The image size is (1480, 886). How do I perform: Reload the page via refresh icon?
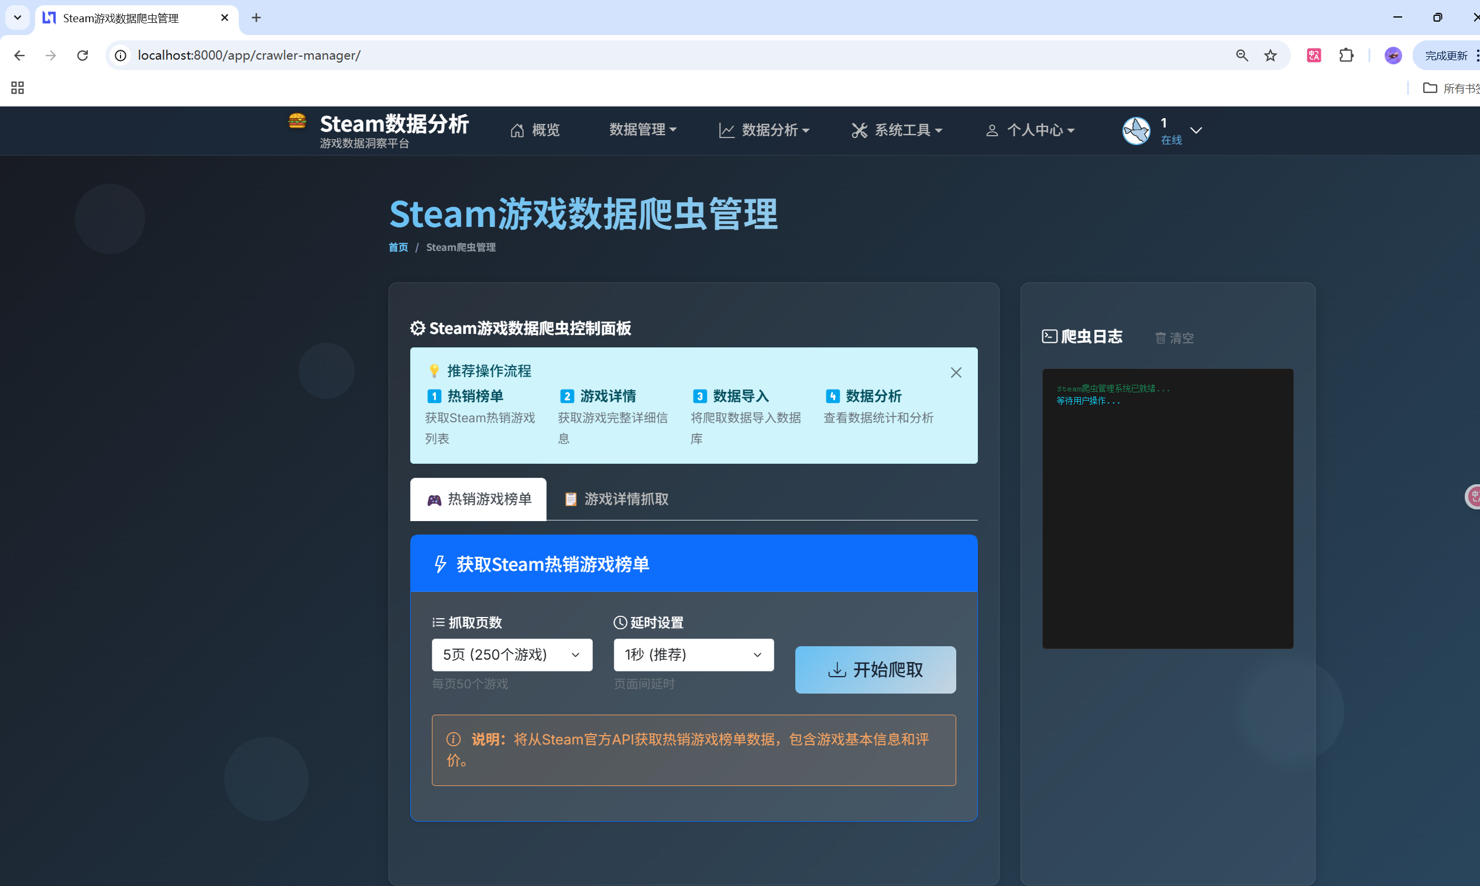pos(83,56)
